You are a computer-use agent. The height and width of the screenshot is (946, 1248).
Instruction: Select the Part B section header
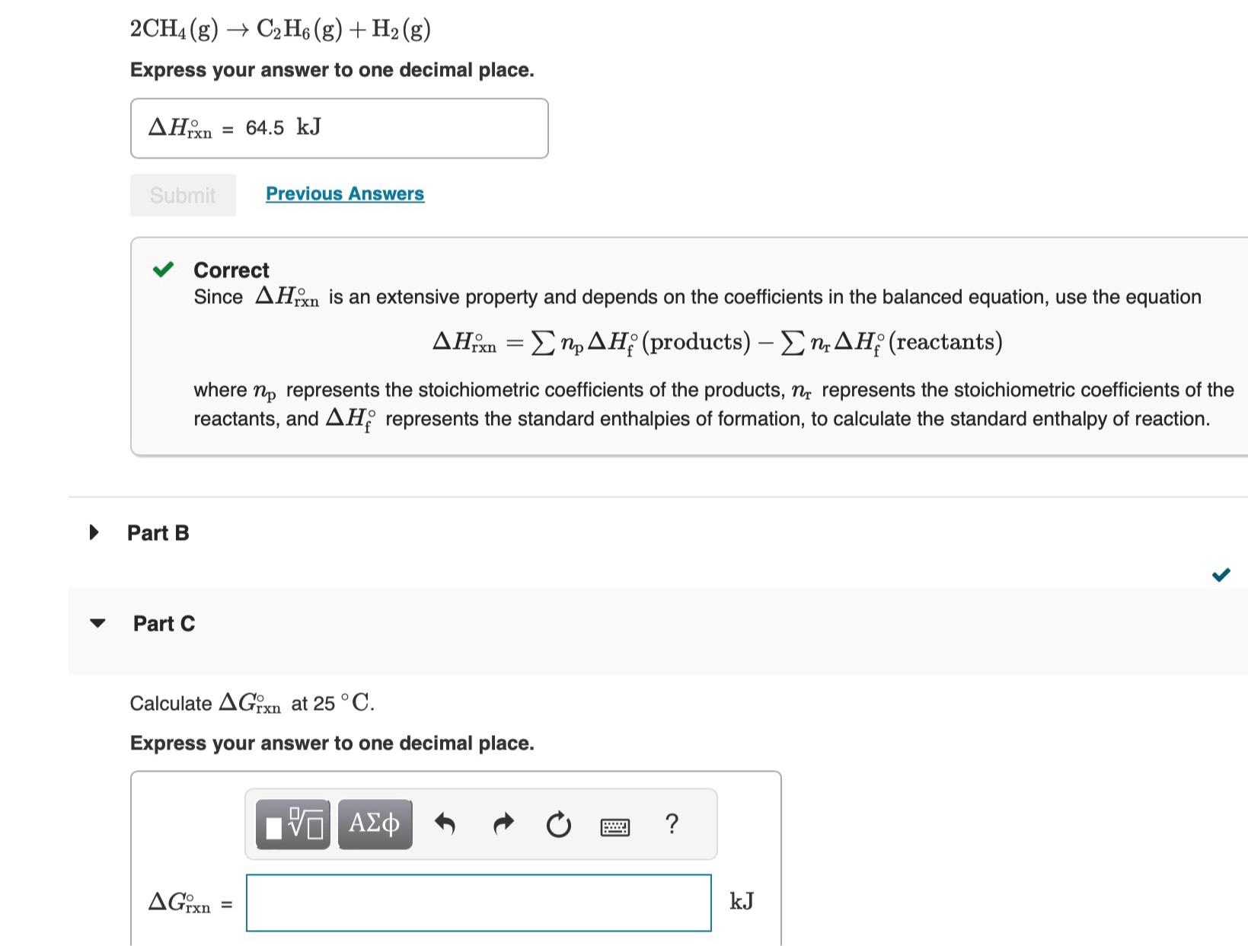tap(158, 532)
